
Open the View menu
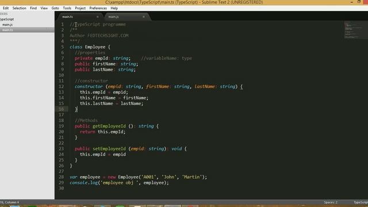point(44,8)
